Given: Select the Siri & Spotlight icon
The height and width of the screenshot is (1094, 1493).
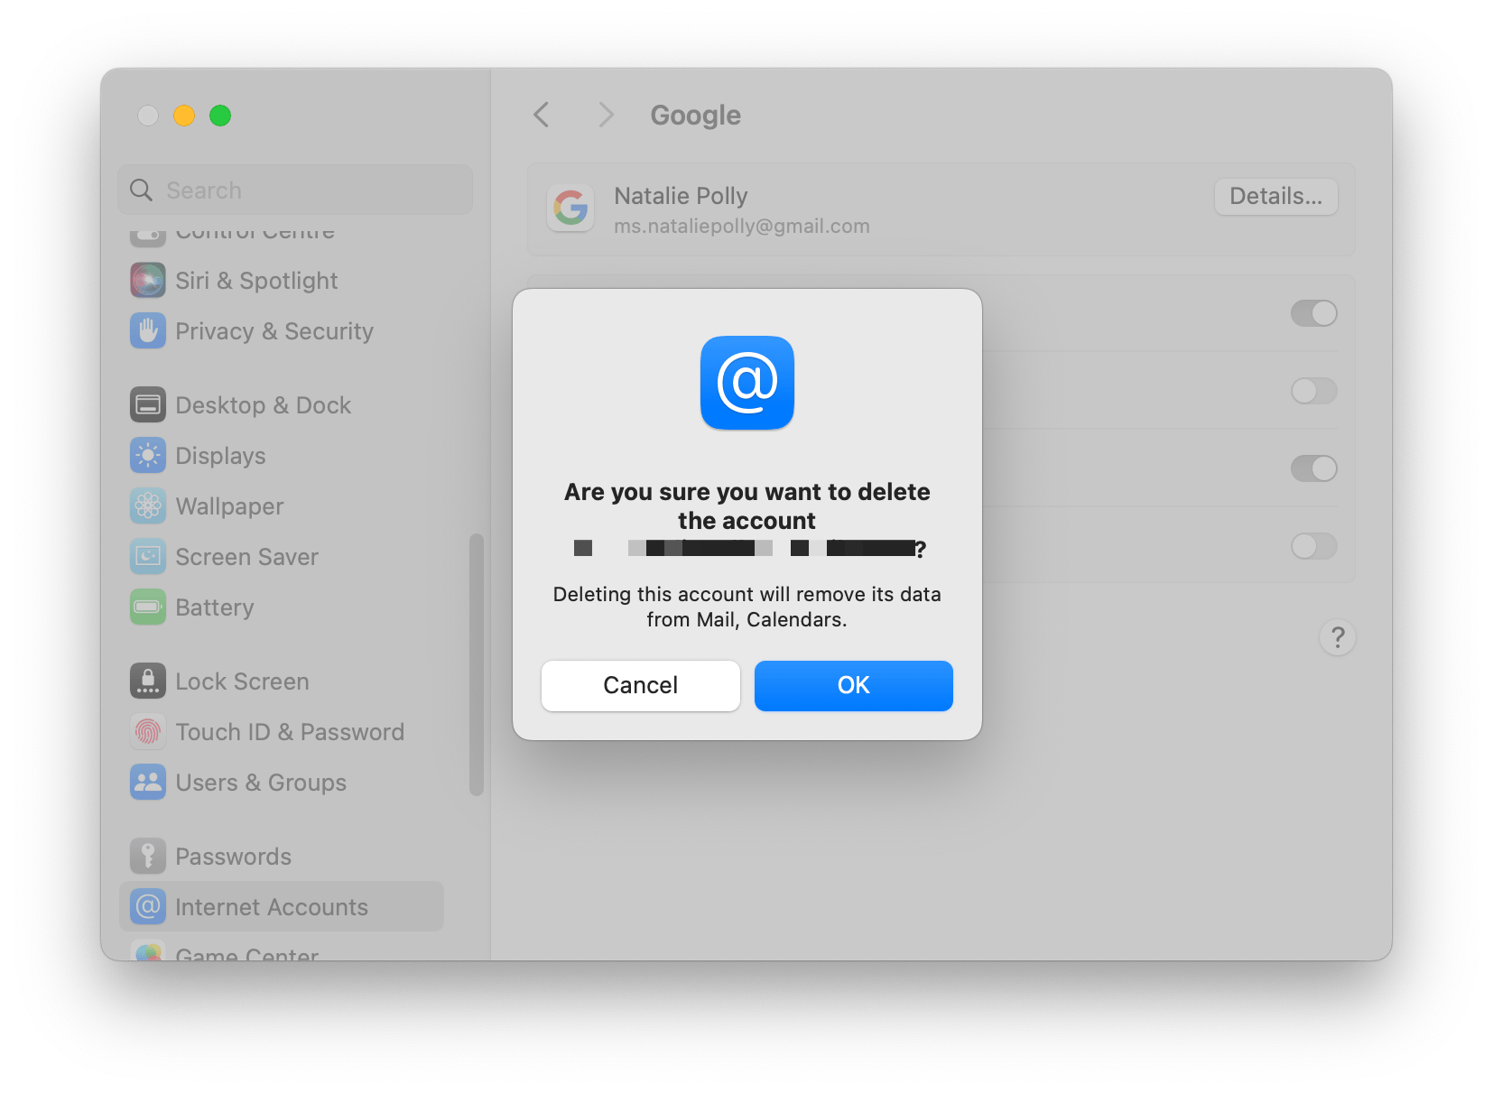Looking at the screenshot, I should (147, 280).
